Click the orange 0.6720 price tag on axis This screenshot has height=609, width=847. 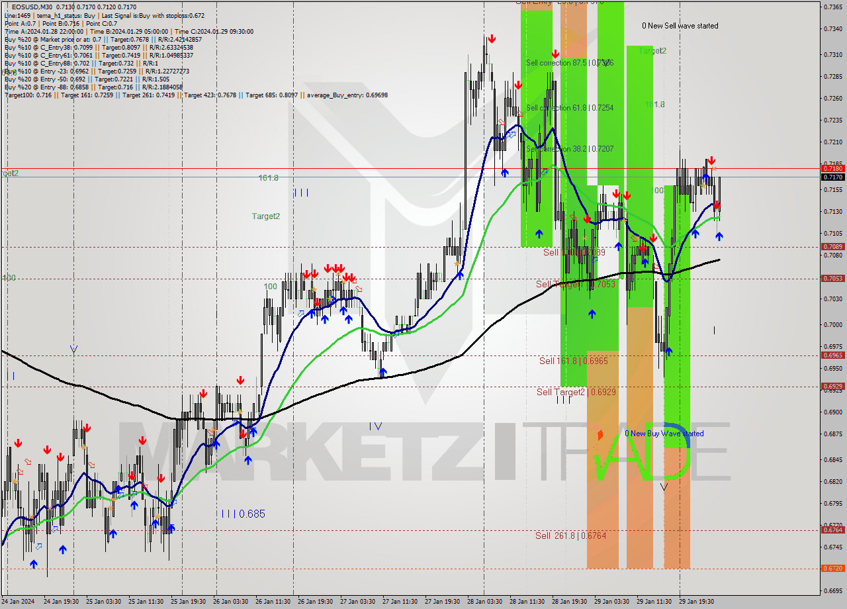pyautogui.click(x=832, y=569)
